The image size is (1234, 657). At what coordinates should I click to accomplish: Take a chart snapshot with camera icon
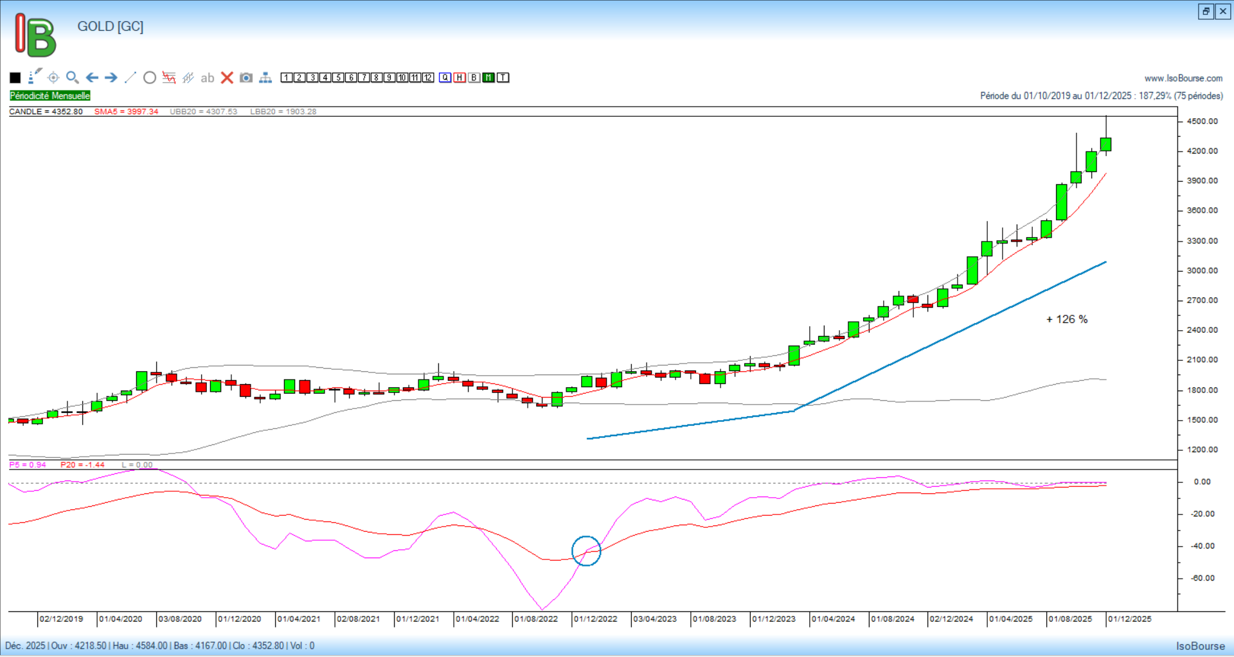[246, 78]
